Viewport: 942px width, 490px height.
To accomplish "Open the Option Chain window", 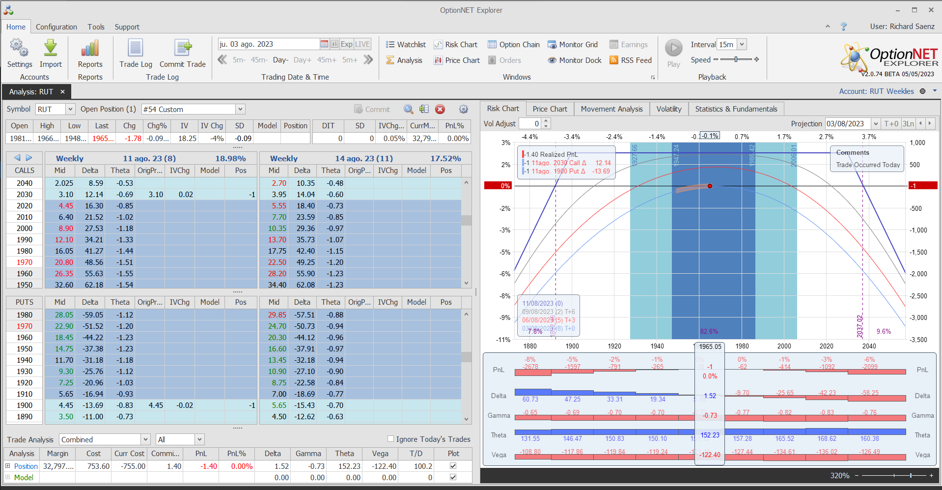I will pos(514,45).
